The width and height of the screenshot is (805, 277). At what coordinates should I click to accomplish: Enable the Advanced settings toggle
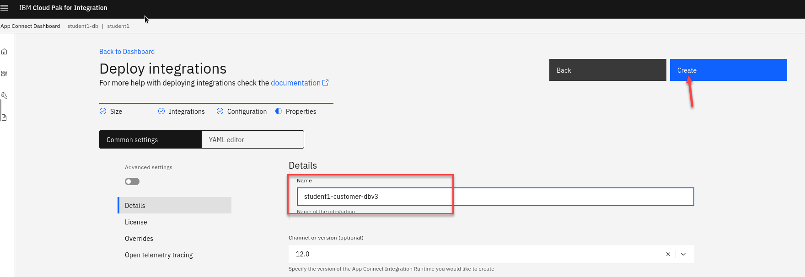click(x=132, y=181)
